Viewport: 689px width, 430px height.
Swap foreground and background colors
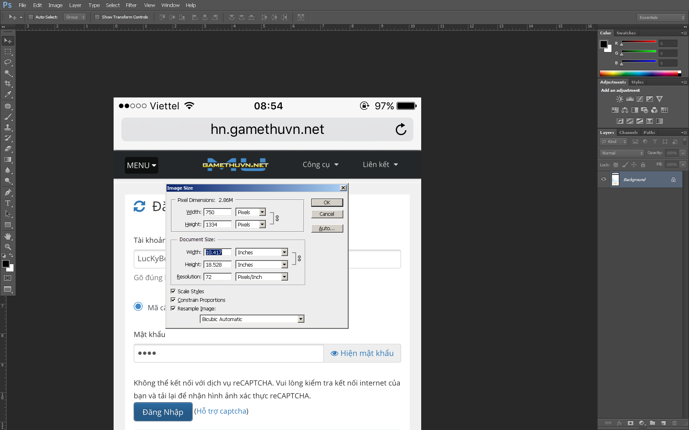coord(11,256)
